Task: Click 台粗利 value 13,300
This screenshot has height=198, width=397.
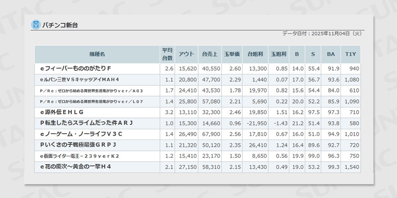Action: click(x=258, y=69)
